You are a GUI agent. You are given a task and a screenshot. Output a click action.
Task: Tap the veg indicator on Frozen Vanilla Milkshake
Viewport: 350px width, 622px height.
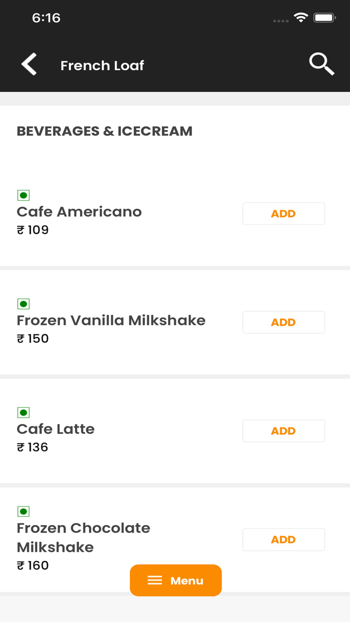23,303
